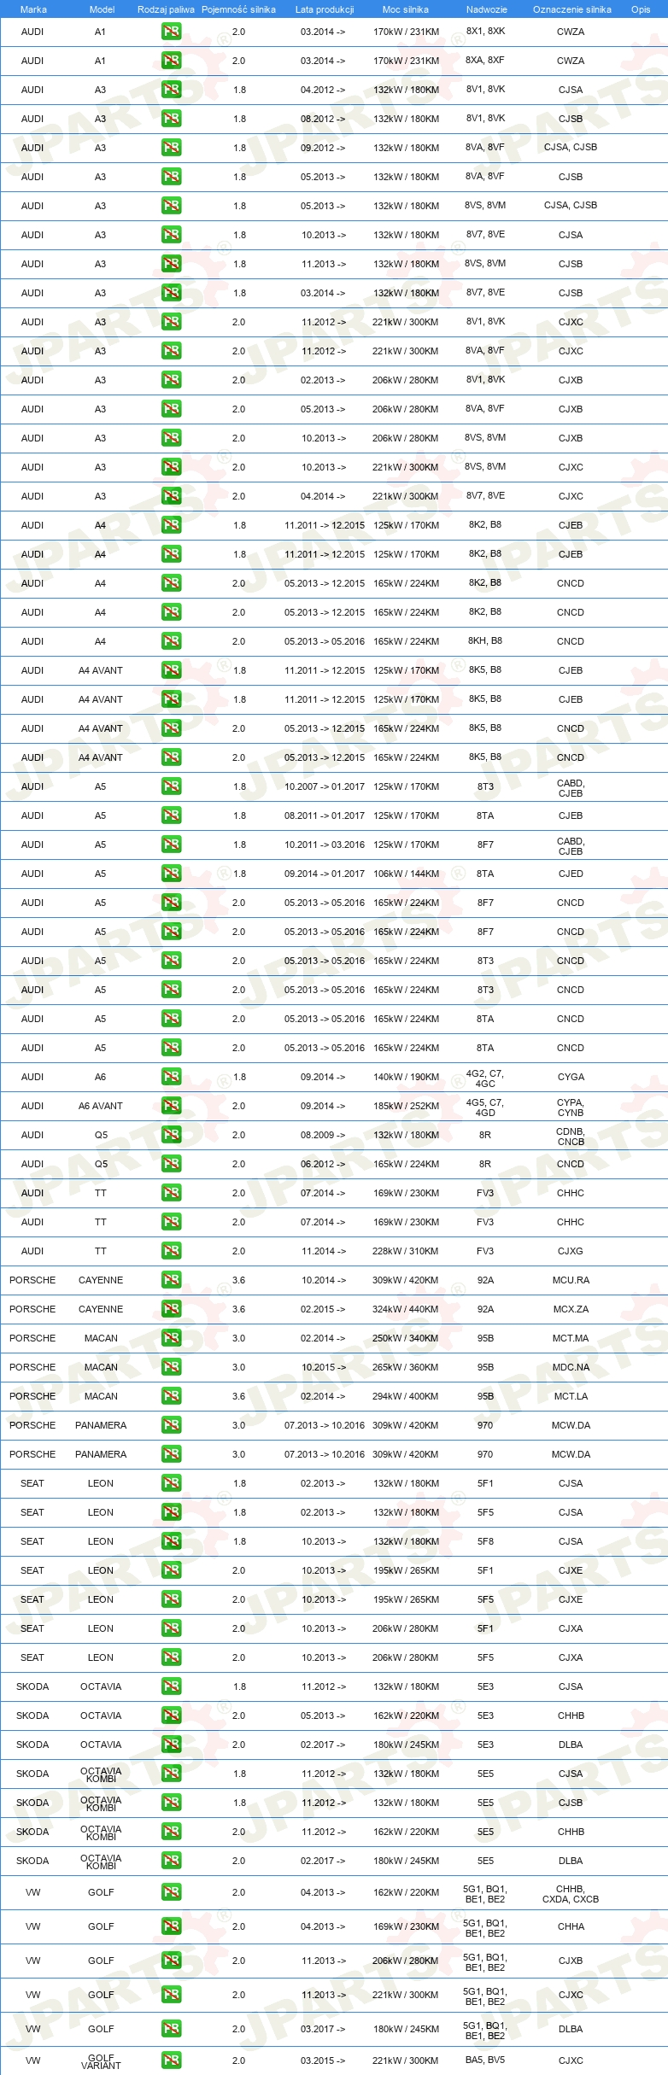Click body code 4G2, C7, 4GC cell

click(x=485, y=1078)
